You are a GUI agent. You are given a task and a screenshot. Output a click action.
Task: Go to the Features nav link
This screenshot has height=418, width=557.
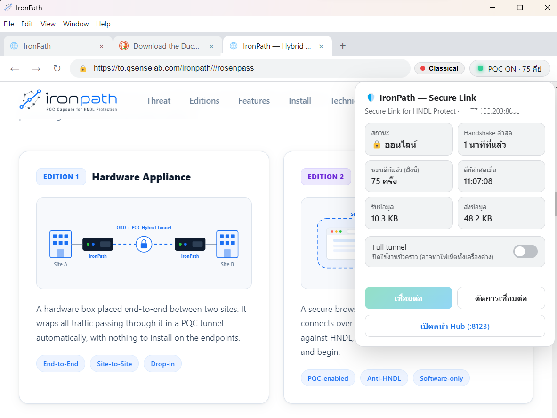coord(254,101)
